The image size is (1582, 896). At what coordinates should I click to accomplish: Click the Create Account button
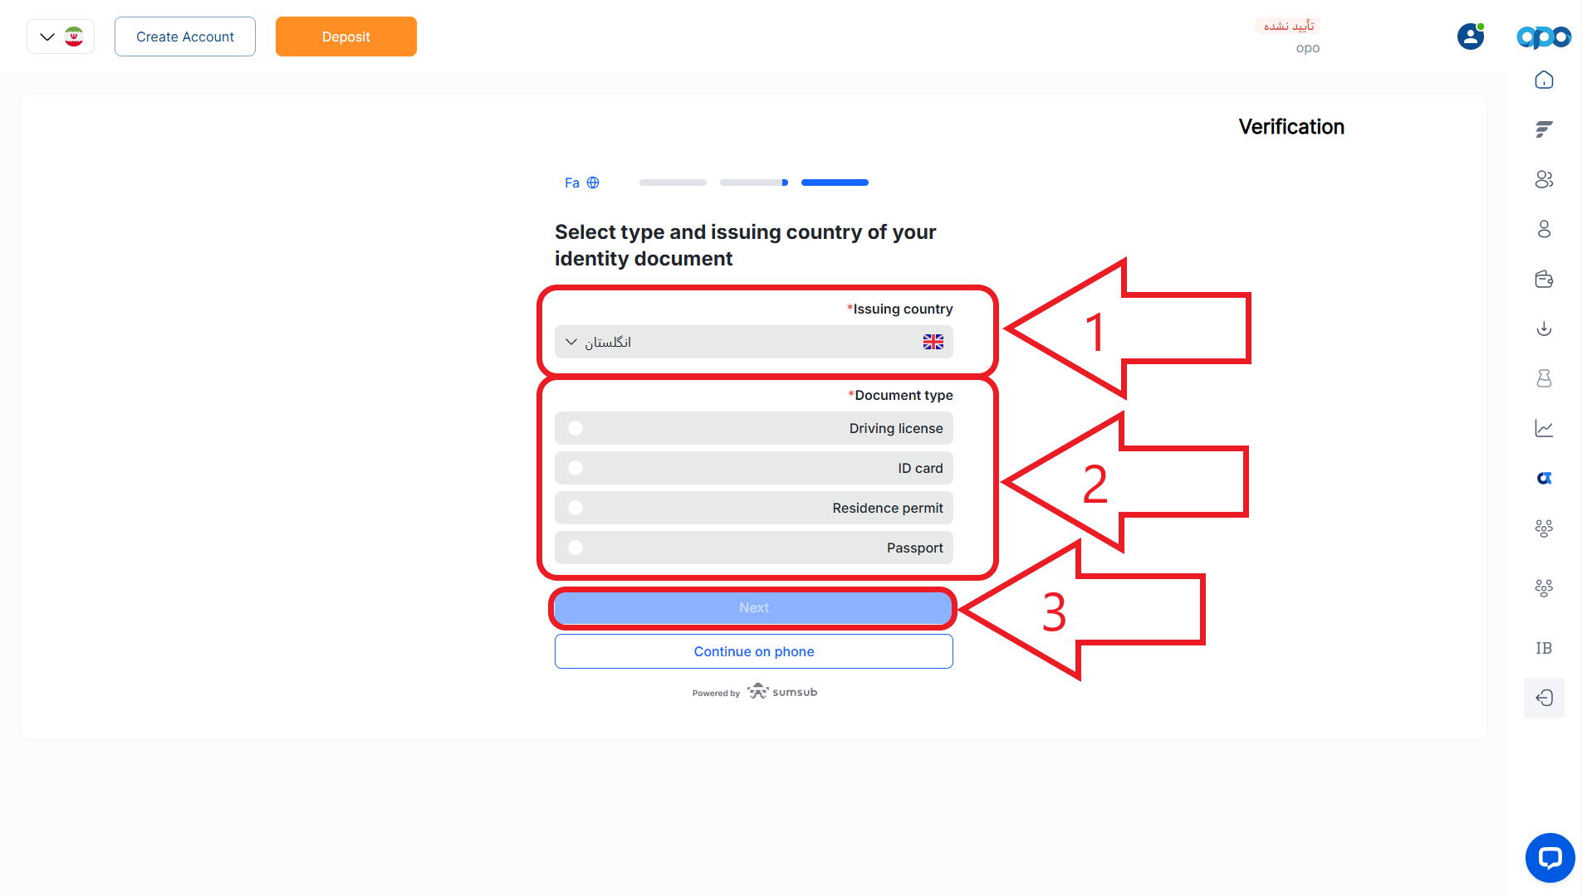pyautogui.click(x=185, y=37)
